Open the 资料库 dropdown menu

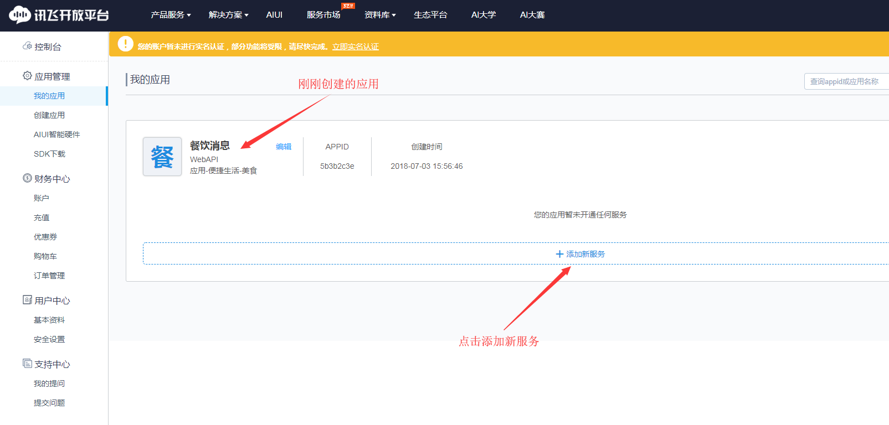(x=379, y=15)
